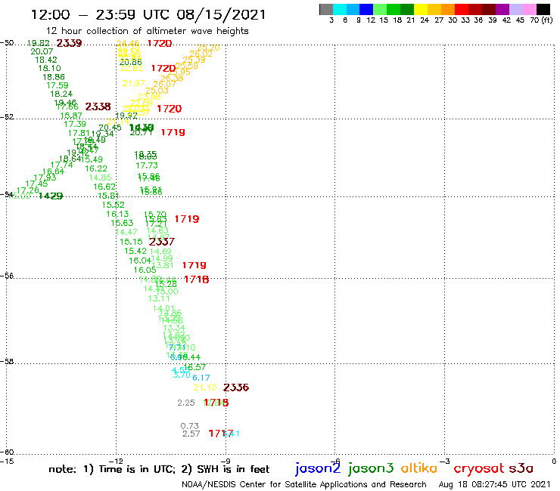This screenshot has width=560, height=491.
Task: Click the pink swatch in the color scale
Action: point(530,9)
